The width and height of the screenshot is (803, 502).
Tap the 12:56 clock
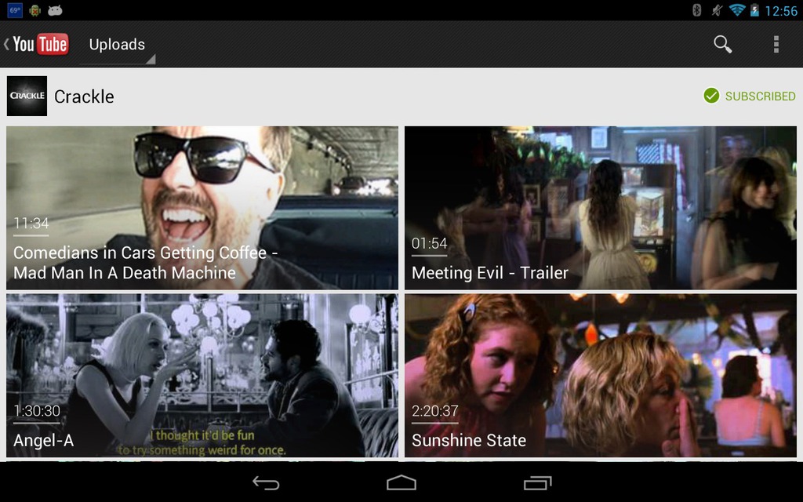[781, 11]
